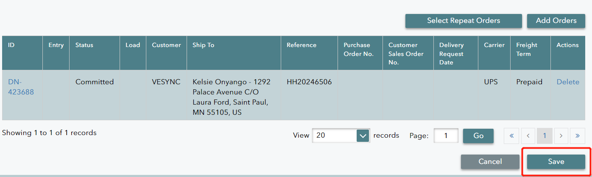The height and width of the screenshot is (177, 592).
Task: Go to previous page arrow
Action: [528, 136]
